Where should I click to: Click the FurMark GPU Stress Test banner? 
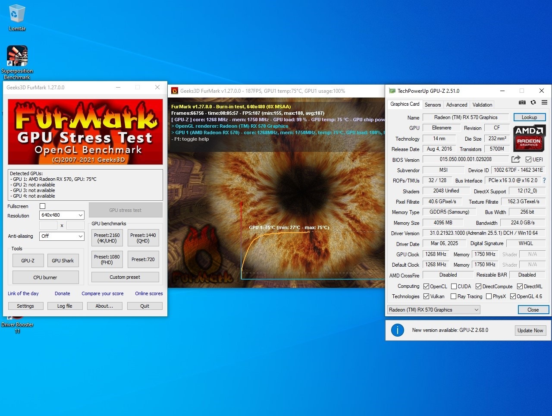tap(85, 132)
